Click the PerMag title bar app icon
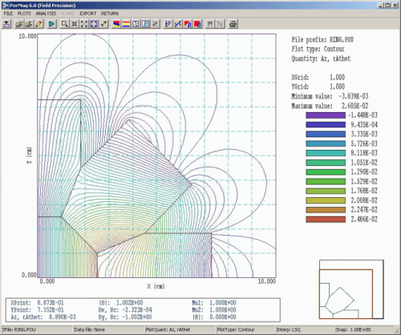The height and width of the screenshot is (335, 401). [6, 5]
